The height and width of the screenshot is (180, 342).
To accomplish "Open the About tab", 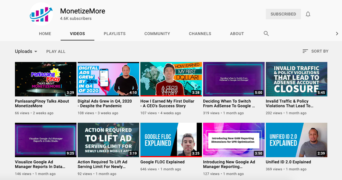I will [237, 34].
